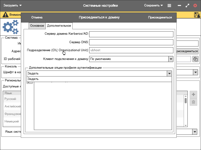Collapse the Задать combo box via its arrow
The height and width of the screenshot is (150, 201).
pyautogui.click(x=169, y=73)
